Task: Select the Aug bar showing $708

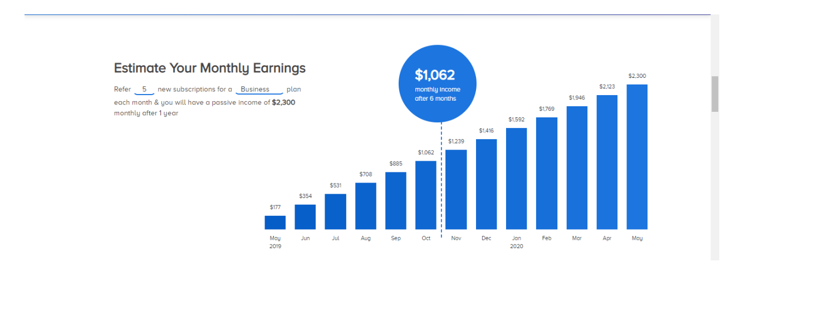Action: [x=366, y=206]
